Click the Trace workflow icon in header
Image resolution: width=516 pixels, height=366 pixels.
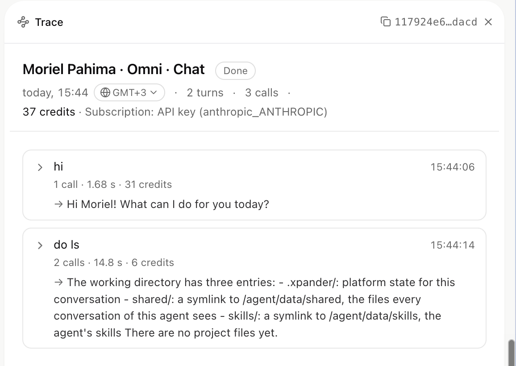pos(23,22)
